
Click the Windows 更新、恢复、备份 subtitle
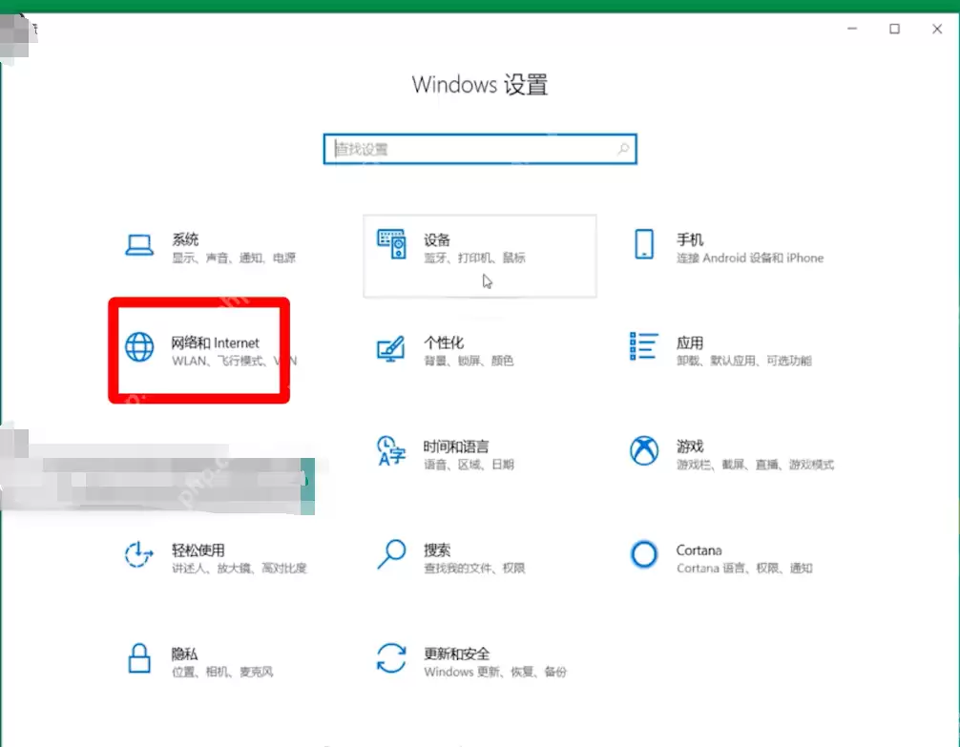click(495, 672)
